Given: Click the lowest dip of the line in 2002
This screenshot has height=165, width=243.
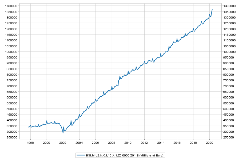Looking at the screenshot, I should pos(63,133).
